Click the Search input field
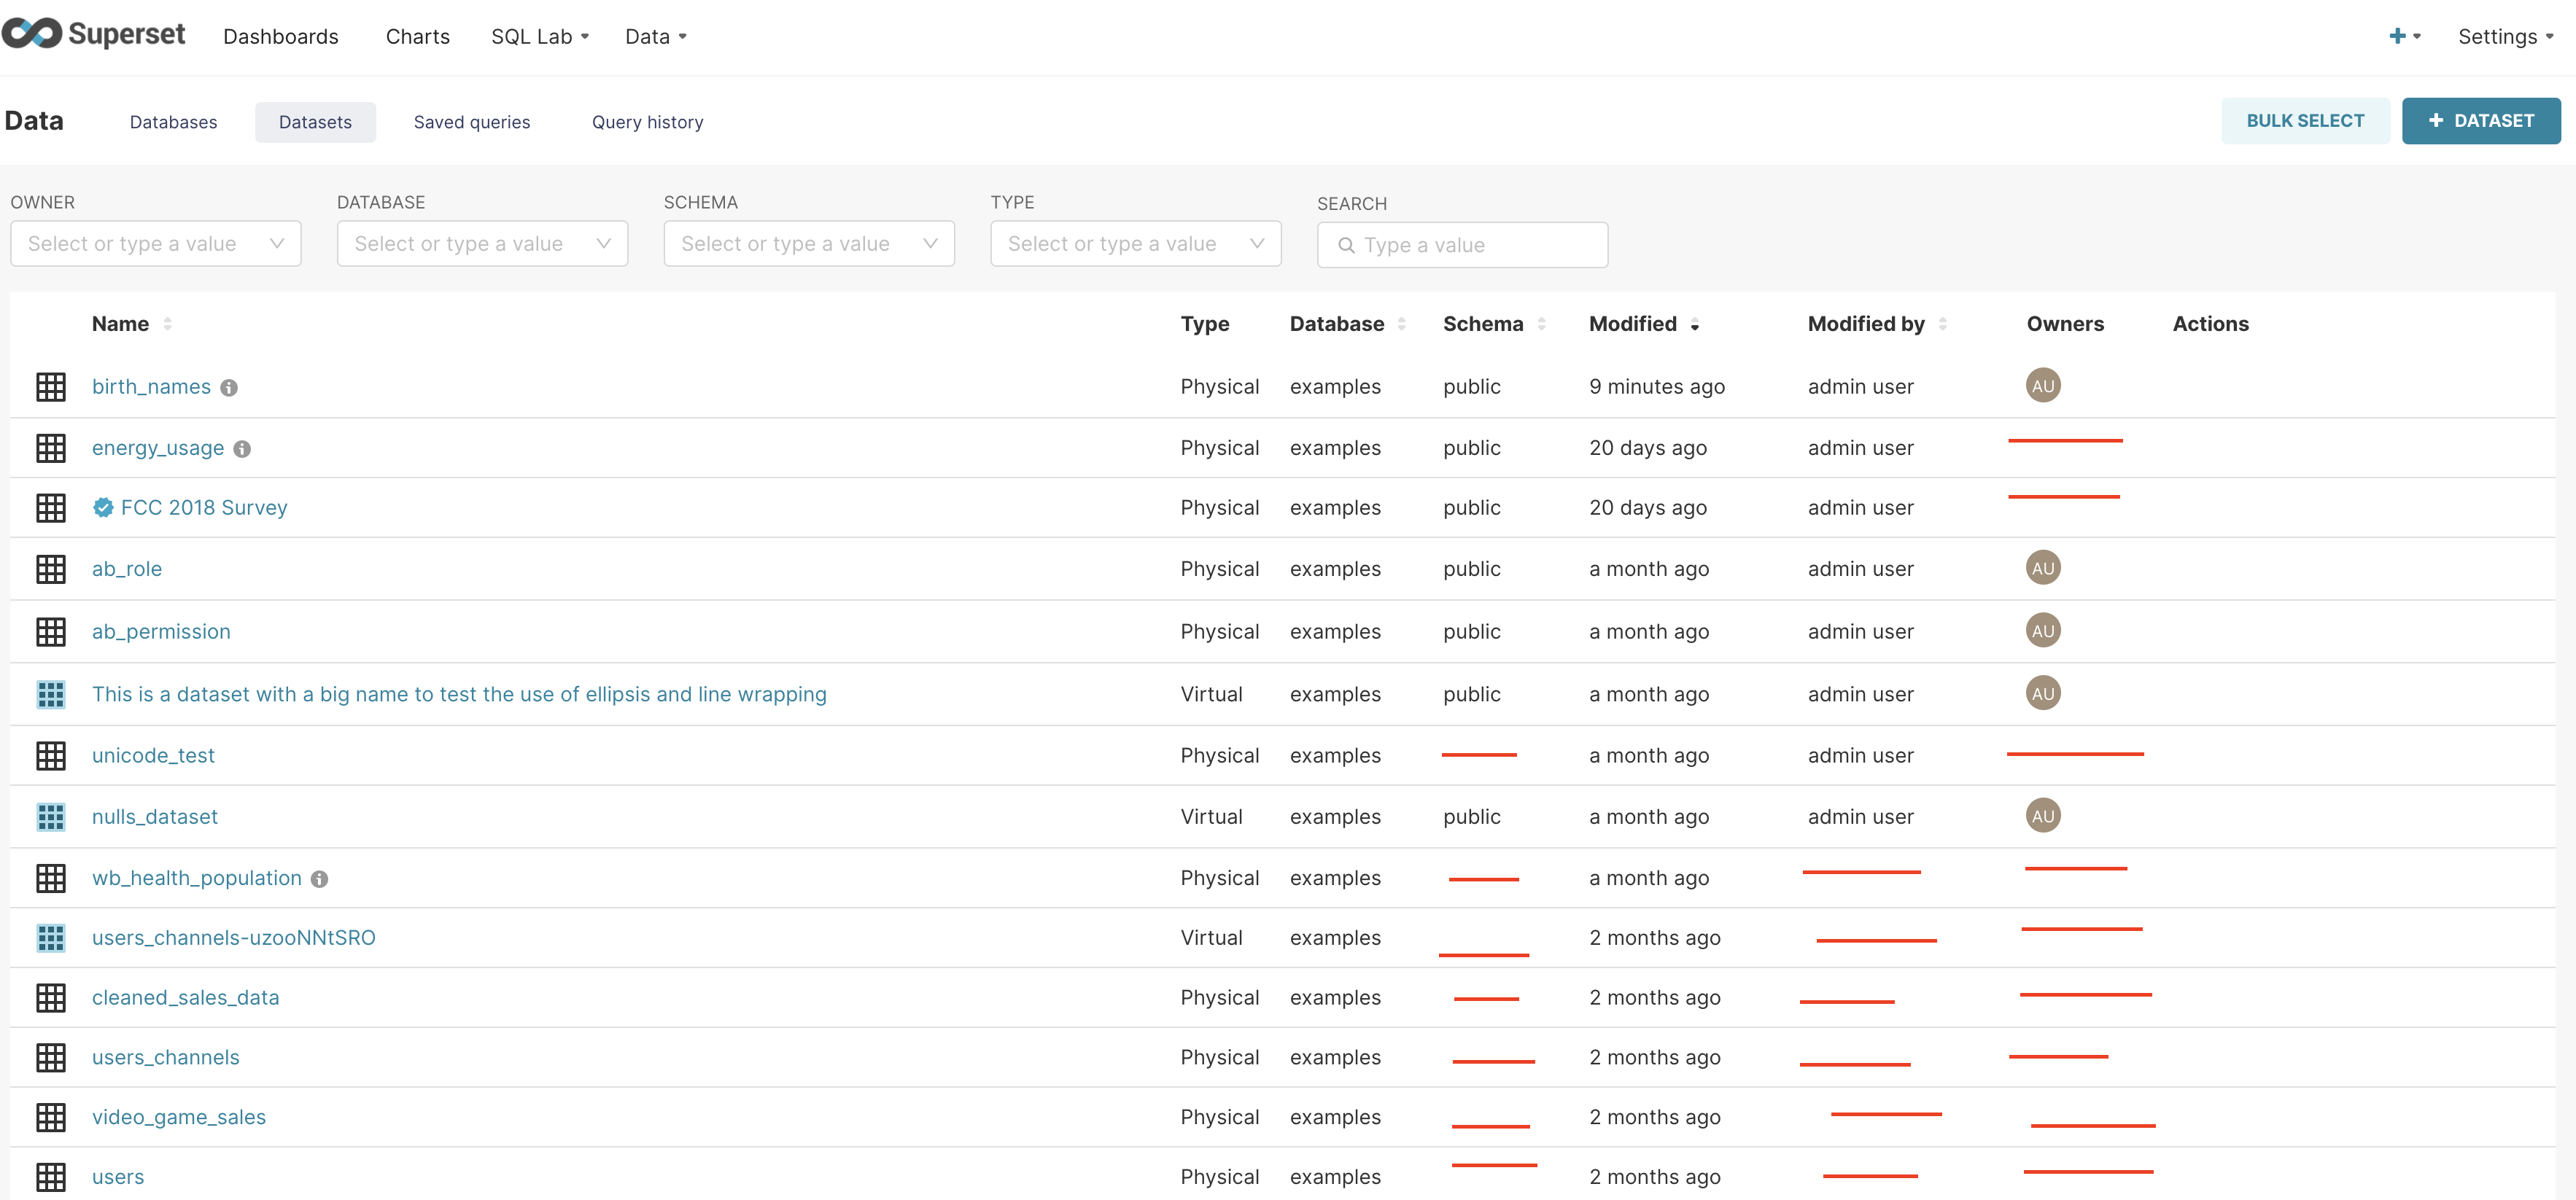 1462,245
